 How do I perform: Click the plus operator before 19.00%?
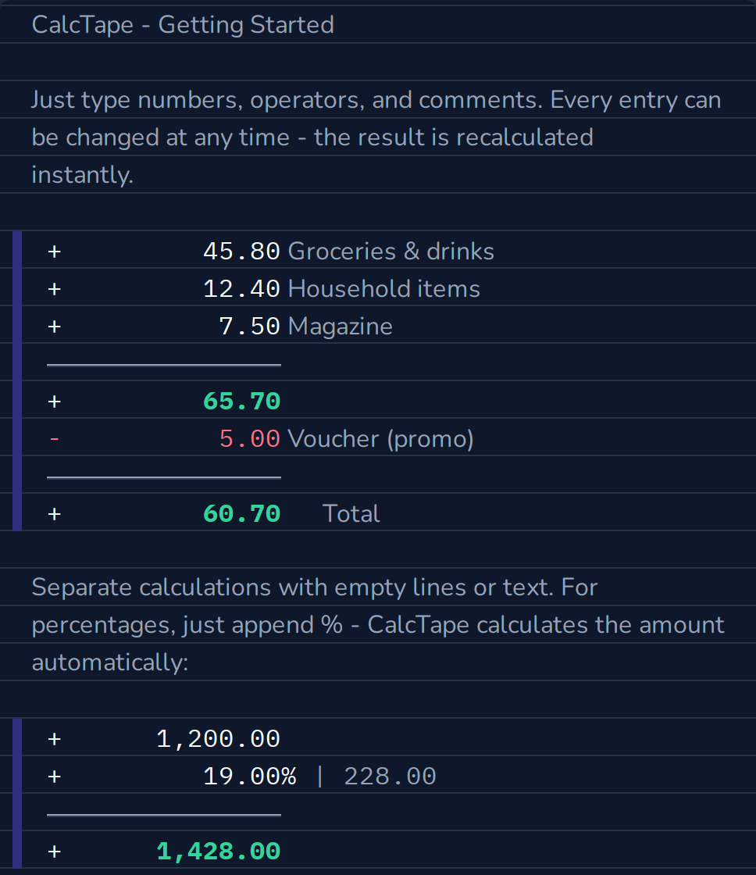coord(54,777)
